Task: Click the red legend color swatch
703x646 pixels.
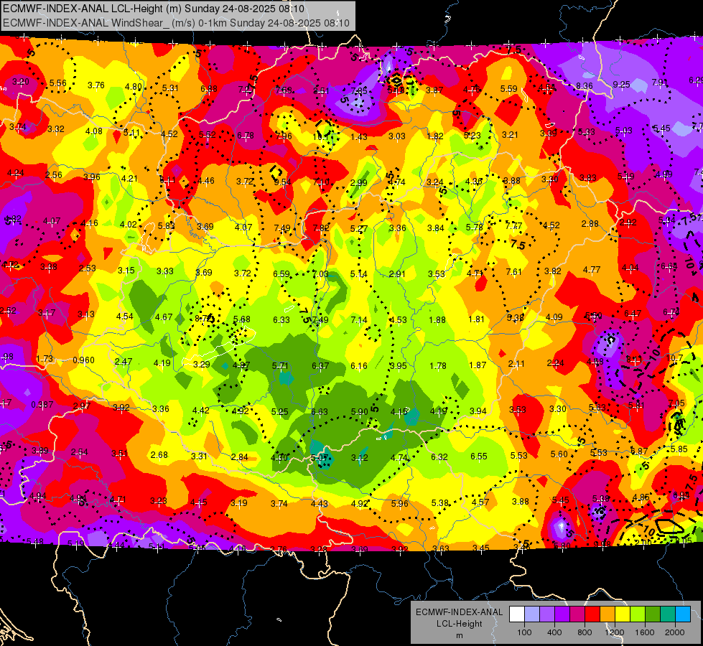Action: coord(592,614)
